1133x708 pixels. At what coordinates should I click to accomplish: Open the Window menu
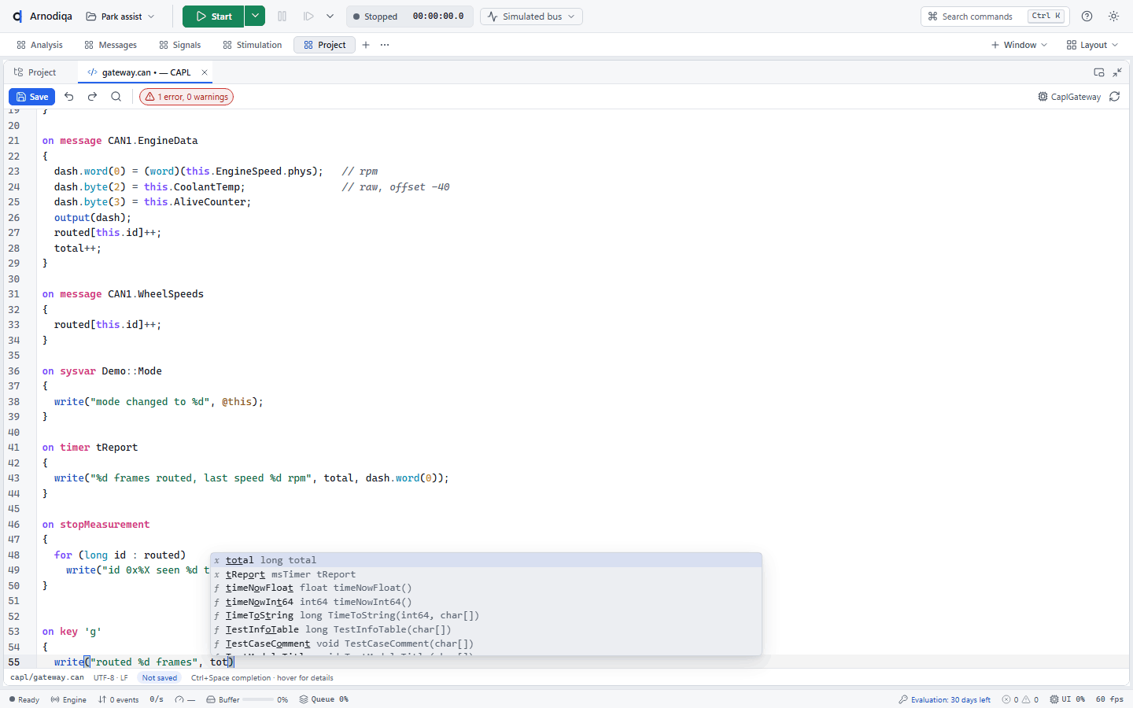(1019, 45)
